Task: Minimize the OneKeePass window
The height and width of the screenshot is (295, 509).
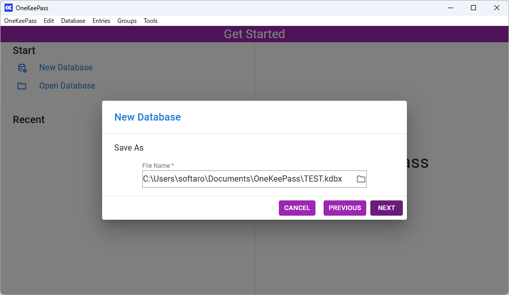Action: coord(450,8)
